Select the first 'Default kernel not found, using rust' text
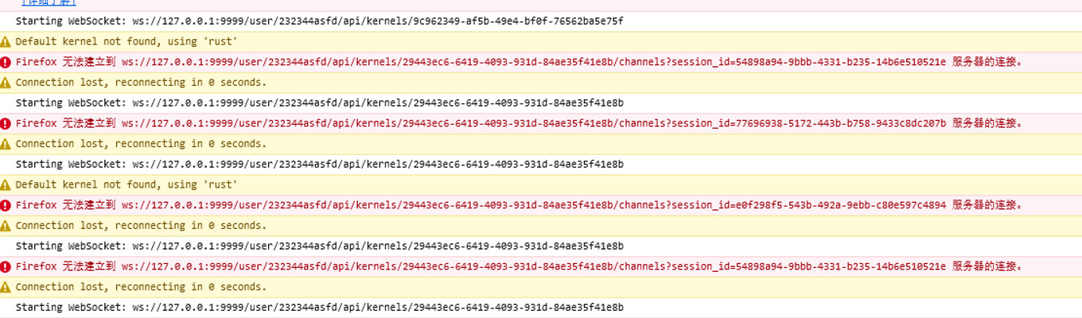 [x=127, y=41]
